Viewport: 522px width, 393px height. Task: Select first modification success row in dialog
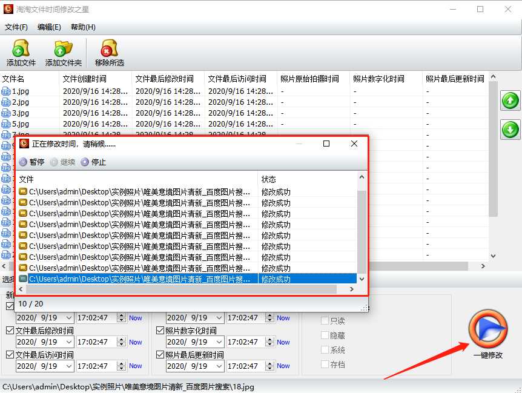click(188, 192)
